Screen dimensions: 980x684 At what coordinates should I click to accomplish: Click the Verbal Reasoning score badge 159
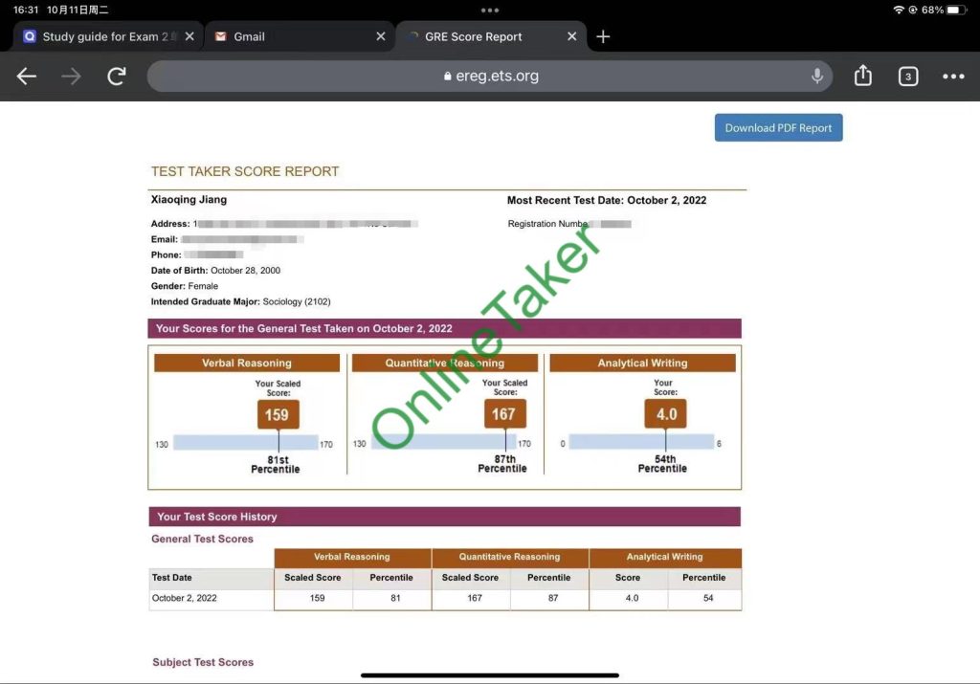(278, 415)
